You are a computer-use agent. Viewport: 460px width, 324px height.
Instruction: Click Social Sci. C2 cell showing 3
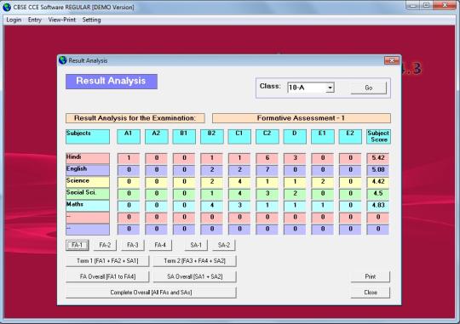pyautogui.click(x=267, y=194)
